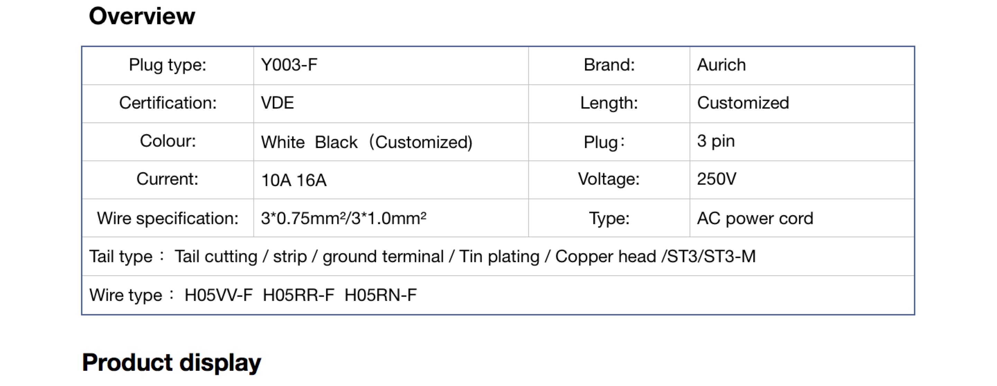
Task: Click the Certification: label cell
Action: 168,104
